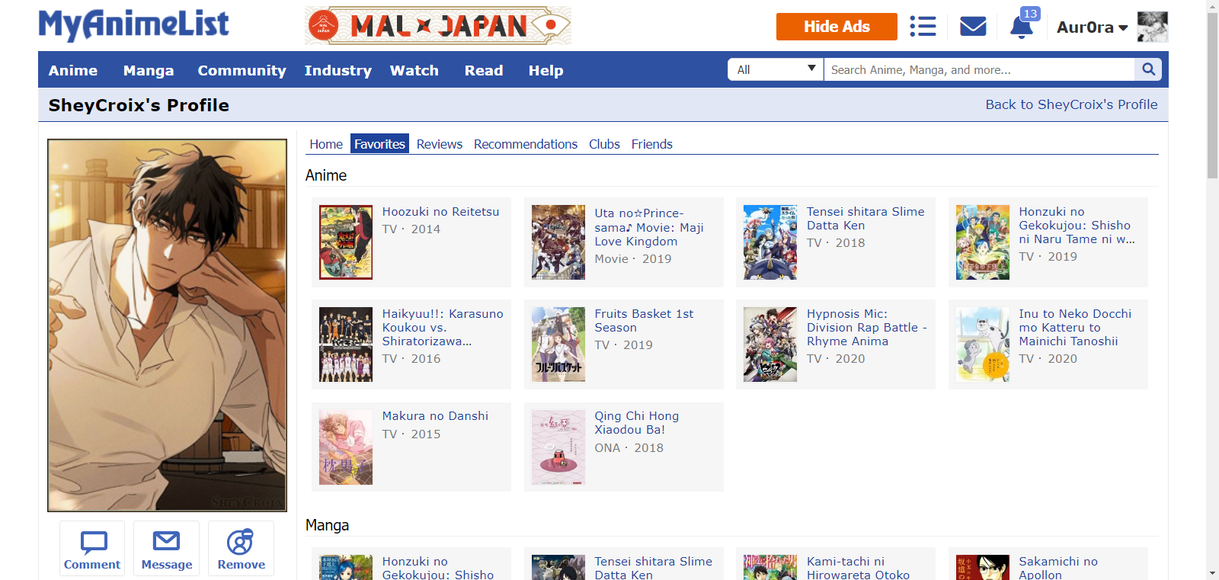Click Fruits Basket cover thumbnail
The height and width of the screenshot is (580, 1219).
[558, 344]
